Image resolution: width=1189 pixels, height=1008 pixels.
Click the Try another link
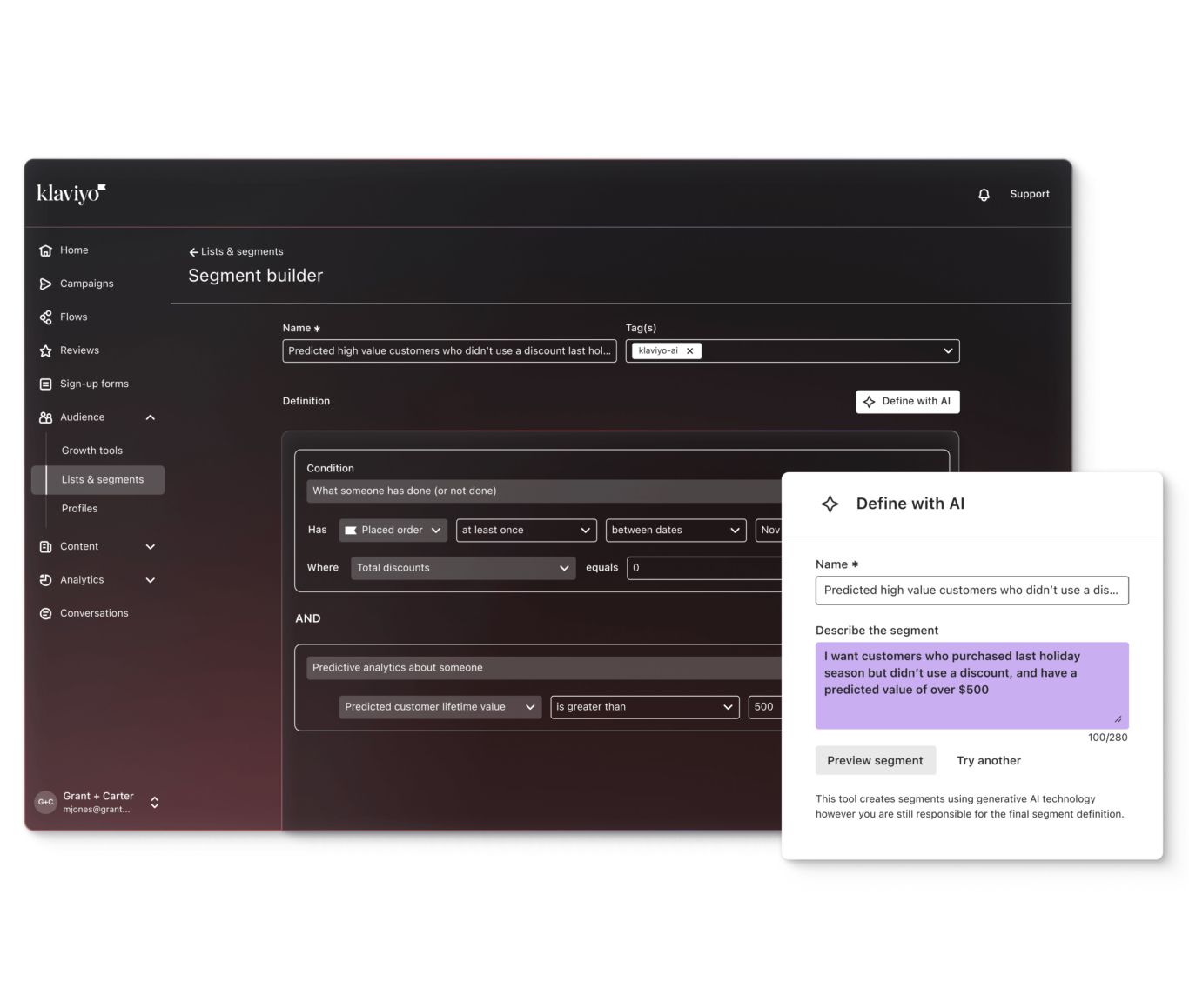988,759
